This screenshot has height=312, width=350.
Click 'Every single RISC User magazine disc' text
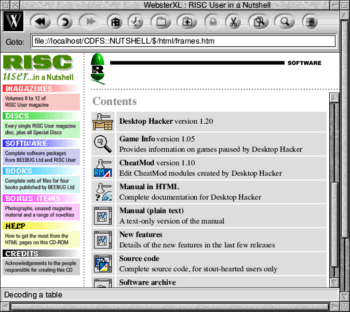[x=41, y=129]
